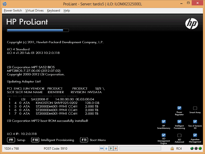205x154 pixels.
Task: Click the padlock encryption icon
Action: tap(172, 148)
